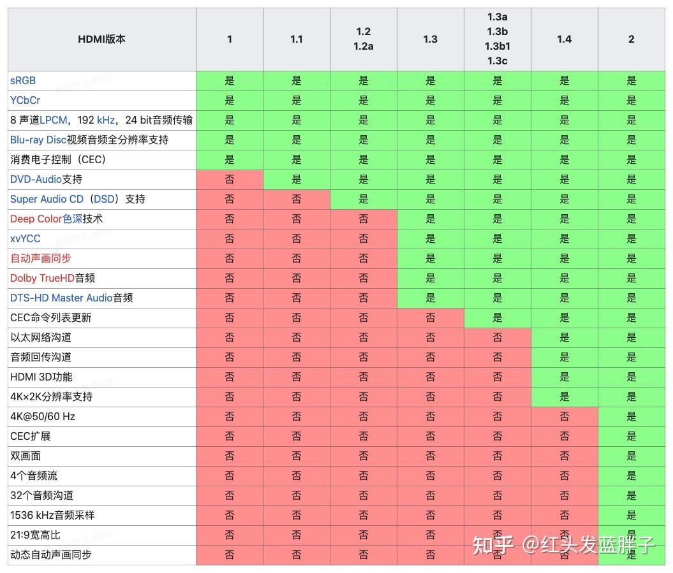The image size is (673, 573).
Task: Click 是 for Dolby TrueHD in version 1.3
Action: coord(431,278)
